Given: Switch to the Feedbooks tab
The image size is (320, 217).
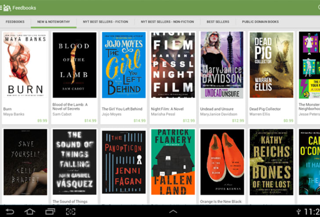Looking at the screenshot, I should coord(15,22).
